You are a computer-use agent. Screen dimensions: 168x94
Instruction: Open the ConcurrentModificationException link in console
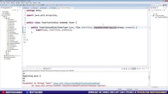click(76, 83)
